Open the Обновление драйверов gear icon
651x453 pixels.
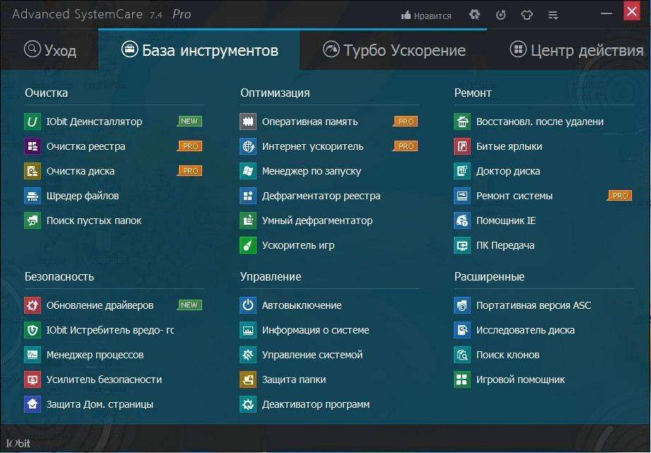pyautogui.click(x=33, y=305)
